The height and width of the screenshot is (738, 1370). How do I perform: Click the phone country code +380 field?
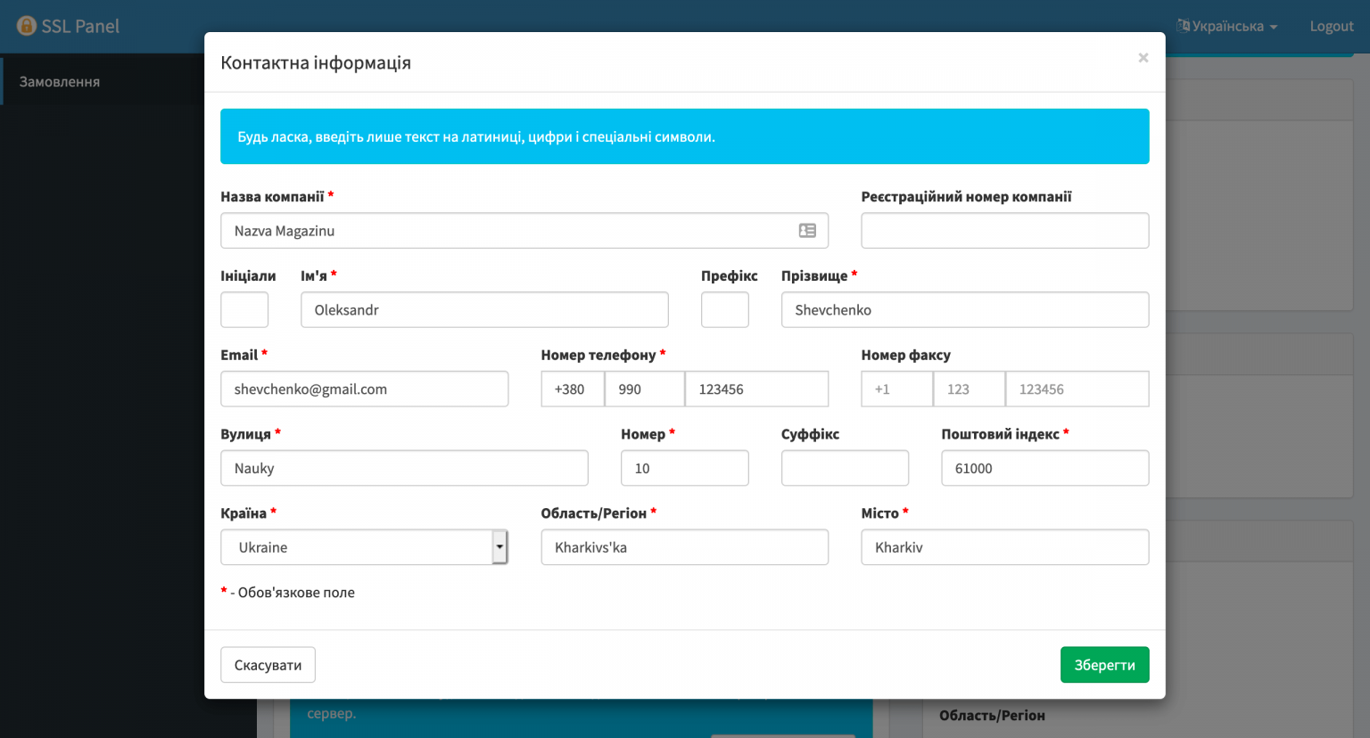pyautogui.click(x=572, y=389)
